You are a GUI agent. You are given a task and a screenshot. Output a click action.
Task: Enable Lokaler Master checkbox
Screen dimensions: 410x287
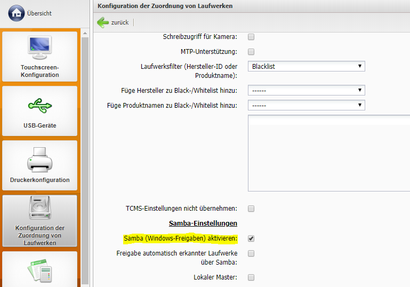pos(251,277)
